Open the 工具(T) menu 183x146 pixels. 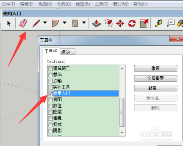[101, 4]
